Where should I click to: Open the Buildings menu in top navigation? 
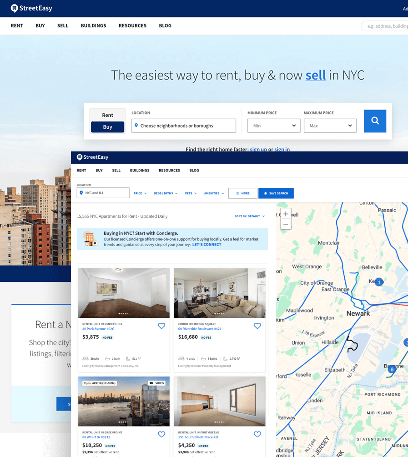click(x=93, y=26)
